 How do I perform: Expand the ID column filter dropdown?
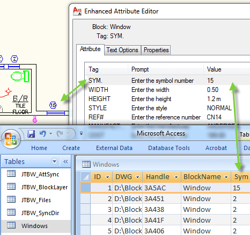tap(107, 177)
